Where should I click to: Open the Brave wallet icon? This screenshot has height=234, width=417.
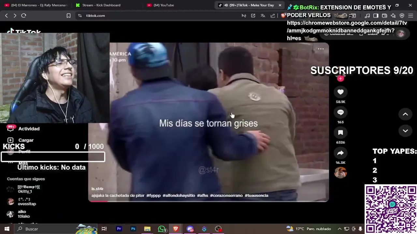pos(384,16)
